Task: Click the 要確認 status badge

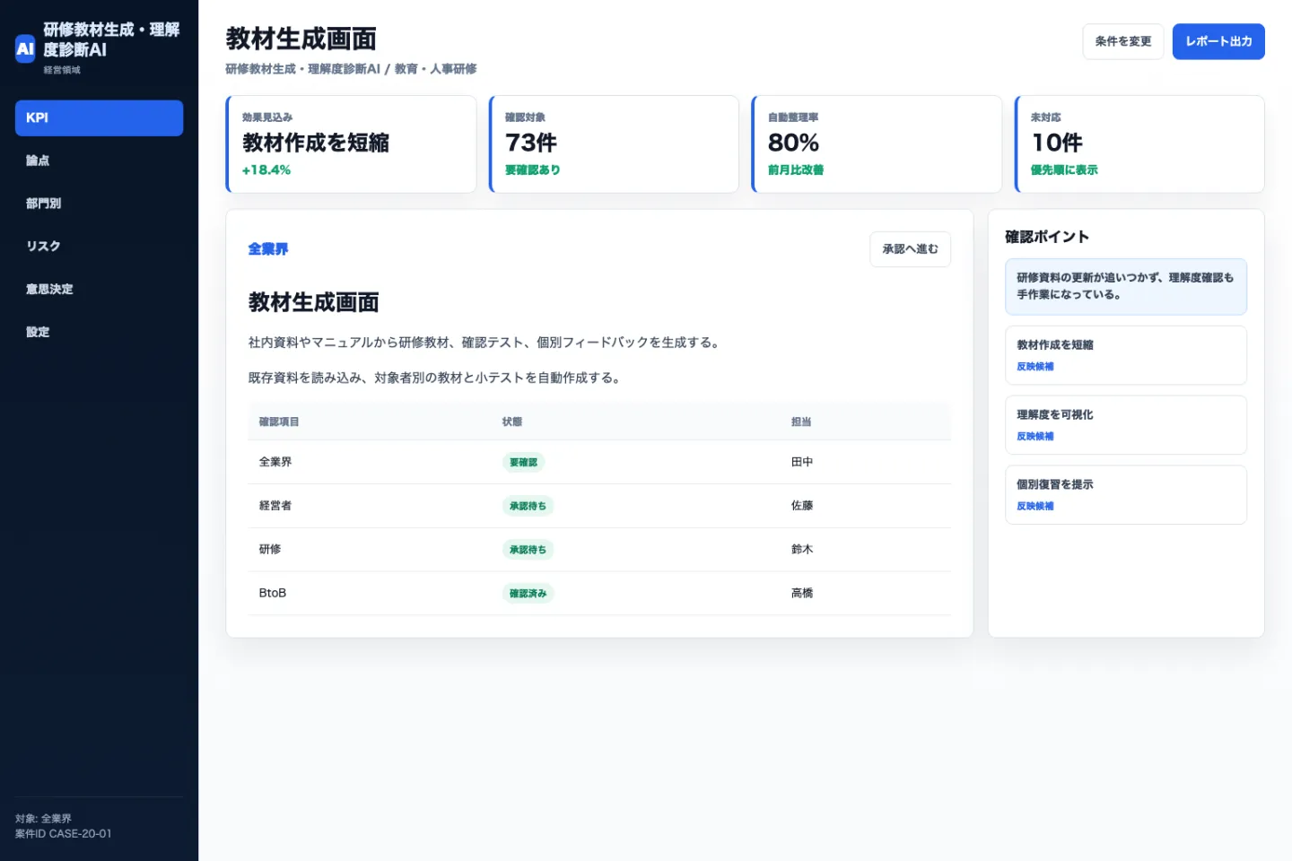Action: pyautogui.click(x=524, y=463)
